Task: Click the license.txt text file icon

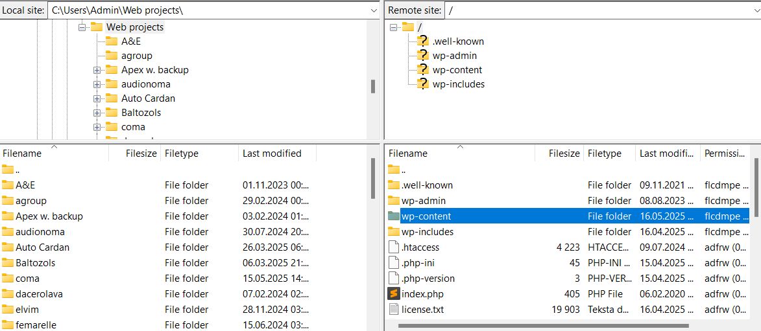Action: click(394, 309)
